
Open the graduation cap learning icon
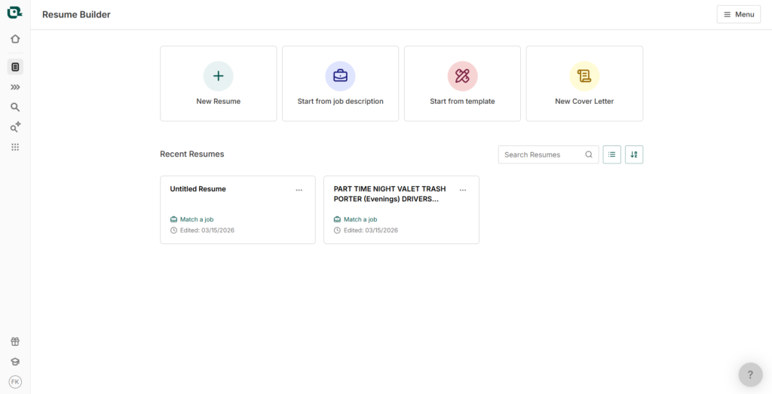point(15,362)
